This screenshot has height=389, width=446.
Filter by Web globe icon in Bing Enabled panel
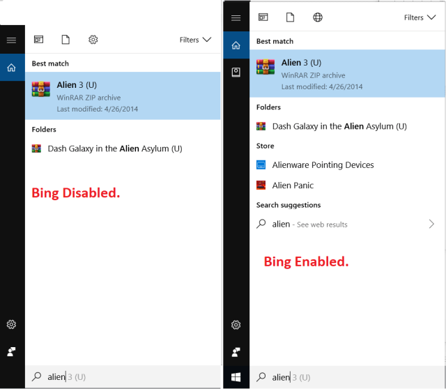pyautogui.click(x=318, y=17)
